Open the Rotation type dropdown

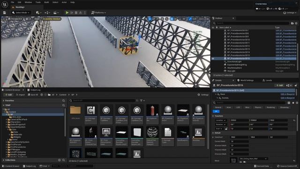point(221,124)
